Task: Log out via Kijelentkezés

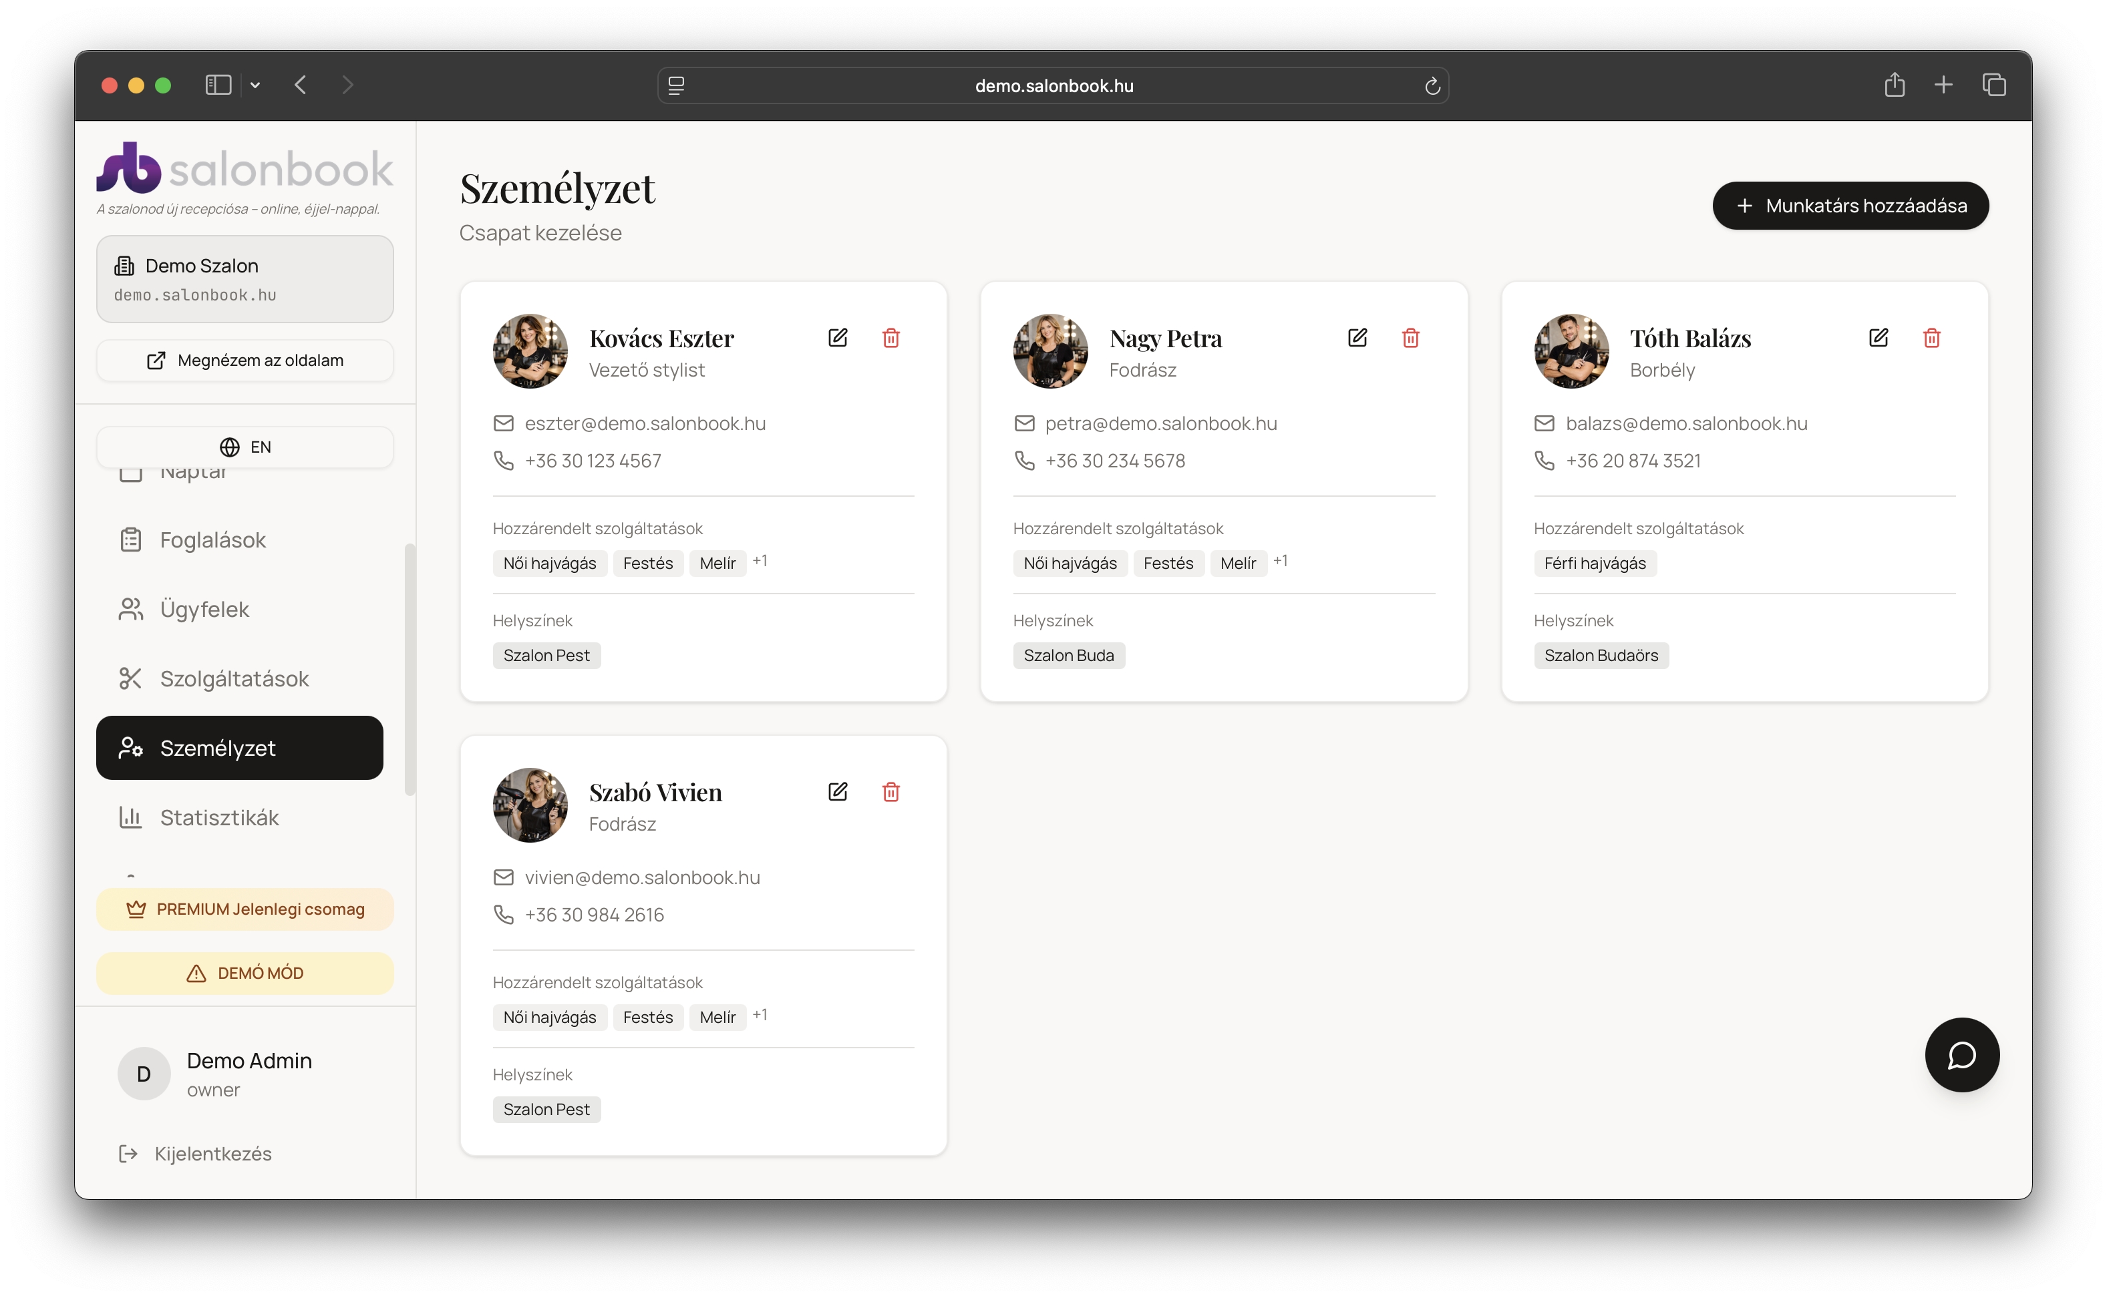Action: (195, 1154)
